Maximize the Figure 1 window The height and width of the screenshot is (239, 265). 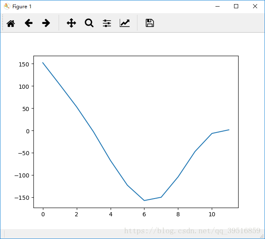pos(236,6)
